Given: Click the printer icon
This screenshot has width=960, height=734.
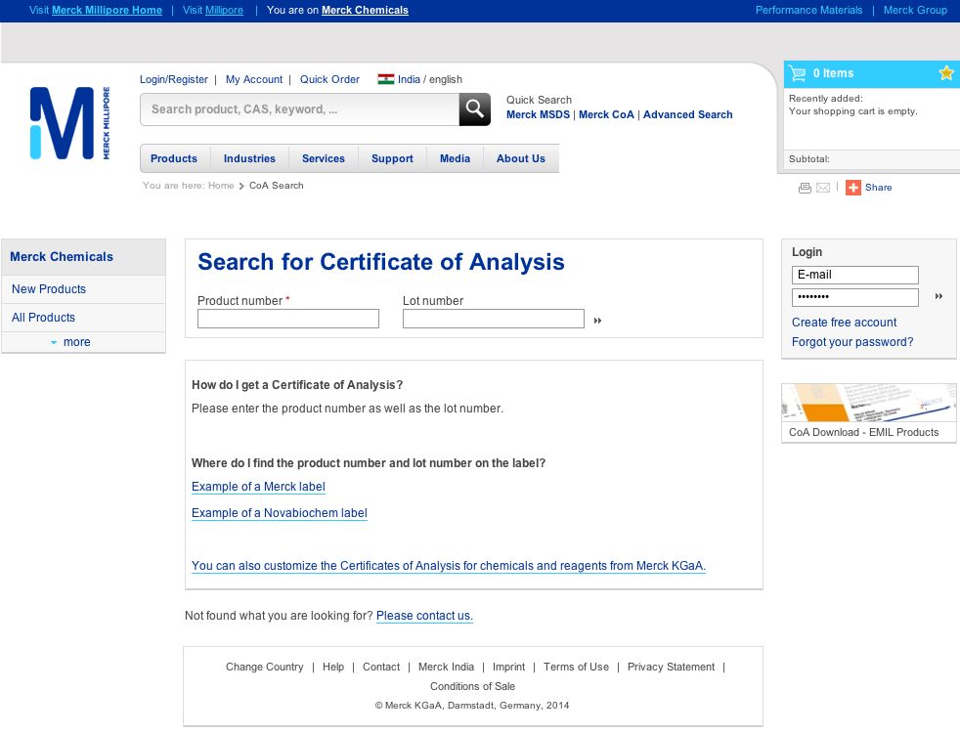Looking at the screenshot, I should [806, 188].
